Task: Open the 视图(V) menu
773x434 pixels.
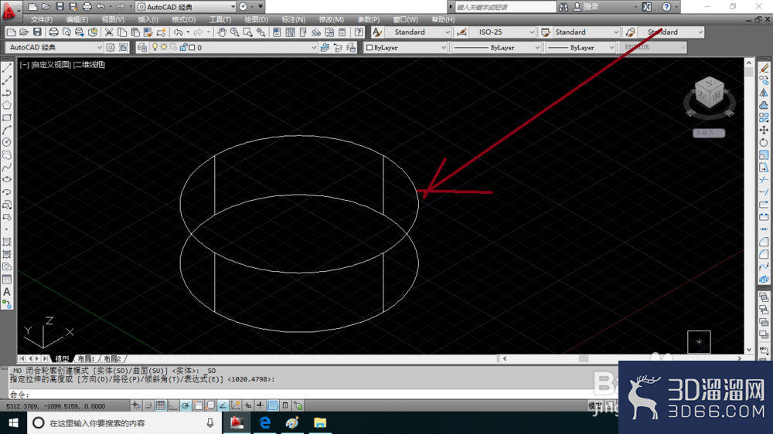Action: (x=113, y=20)
